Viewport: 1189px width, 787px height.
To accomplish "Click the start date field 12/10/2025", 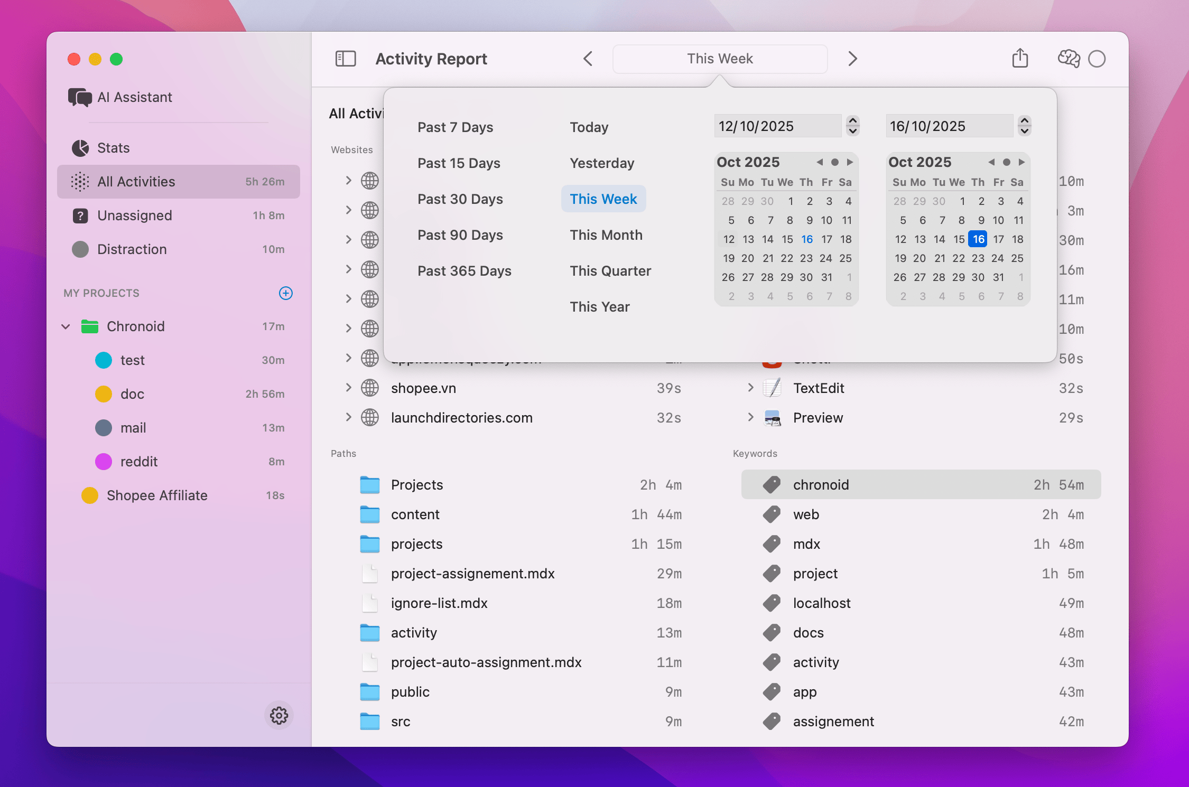I will click(777, 126).
